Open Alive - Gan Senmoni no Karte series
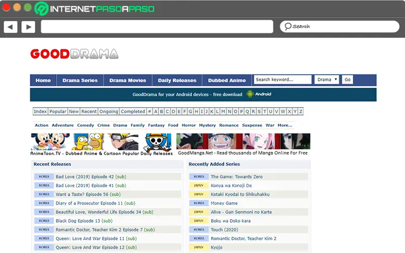 pyautogui.click(x=241, y=212)
